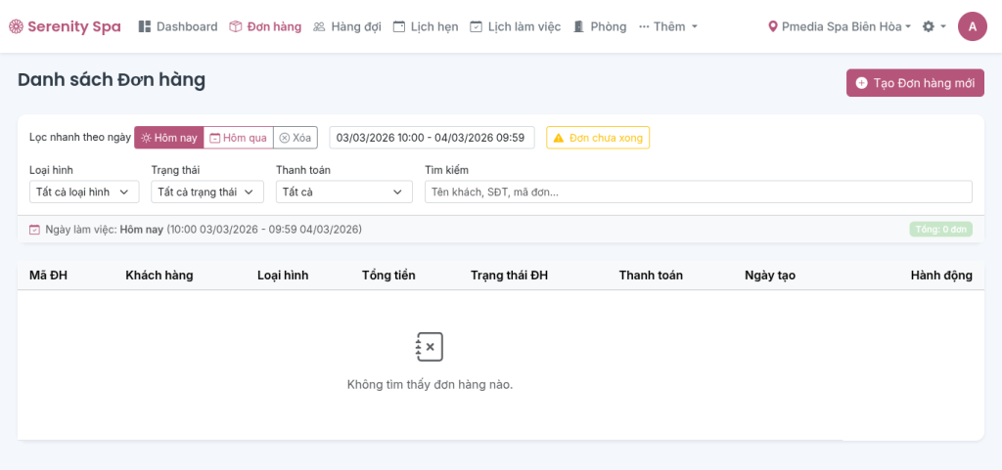Go to Hàng đợi queue page

pyautogui.click(x=347, y=26)
